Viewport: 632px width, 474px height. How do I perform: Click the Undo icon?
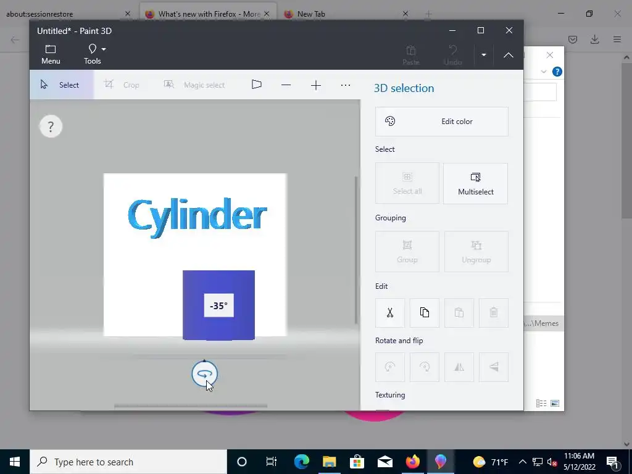[x=452, y=55]
